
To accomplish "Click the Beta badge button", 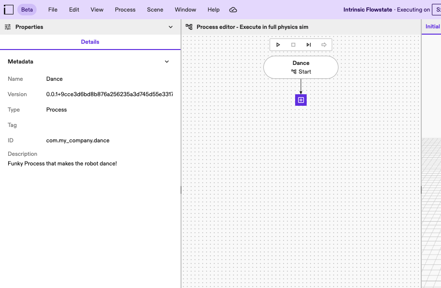I will click(x=27, y=10).
